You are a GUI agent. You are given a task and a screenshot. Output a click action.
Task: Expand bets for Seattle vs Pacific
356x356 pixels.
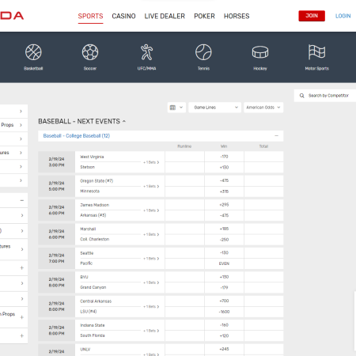(x=151, y=259)
